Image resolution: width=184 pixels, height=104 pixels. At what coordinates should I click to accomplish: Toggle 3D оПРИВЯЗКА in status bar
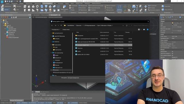click(x=32, y=103)
